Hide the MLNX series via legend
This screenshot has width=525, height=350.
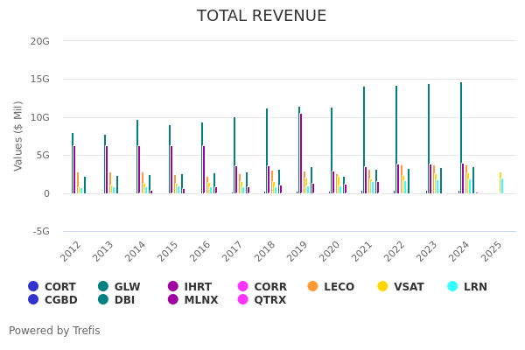[192, 300]
